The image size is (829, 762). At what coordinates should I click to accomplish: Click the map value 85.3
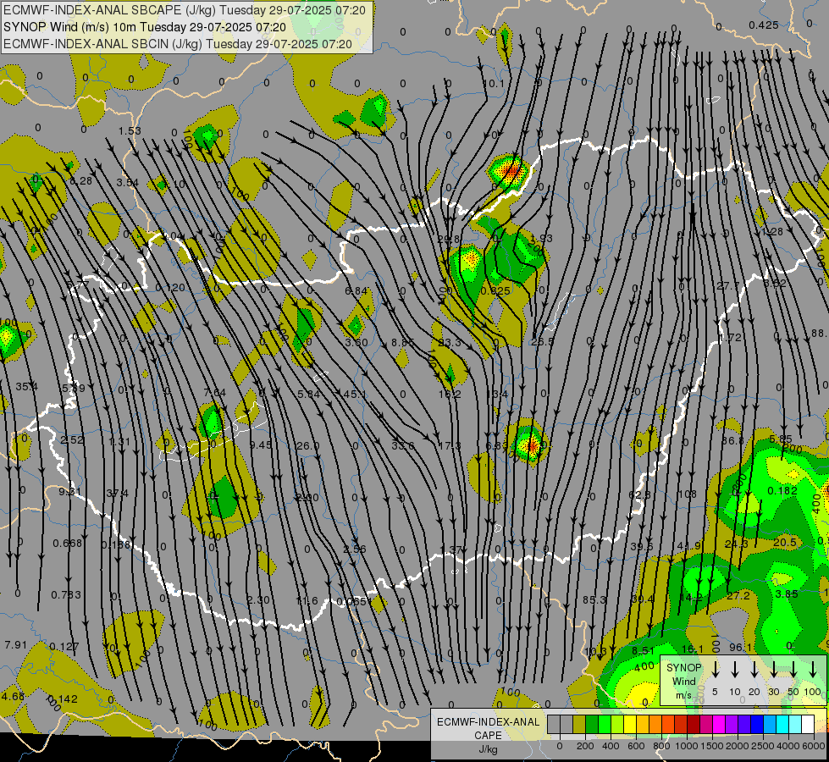coord(594,599)
